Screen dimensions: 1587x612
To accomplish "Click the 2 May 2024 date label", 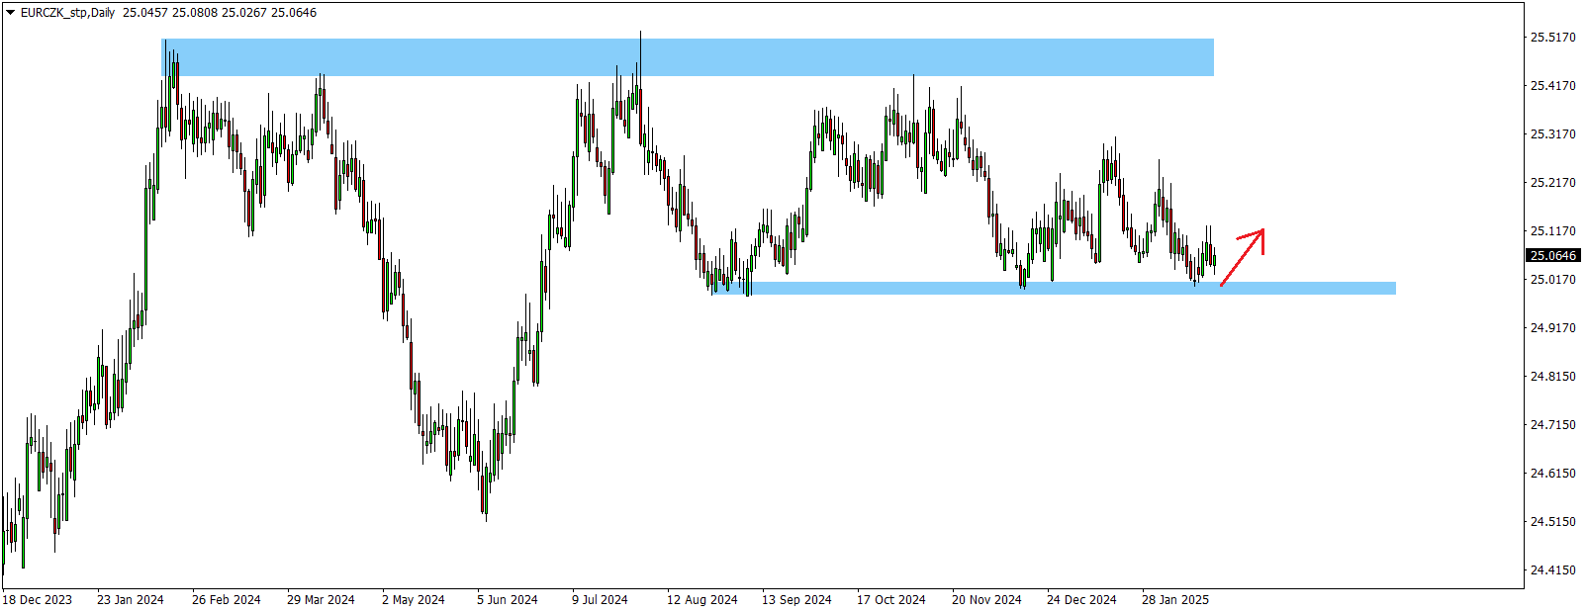I will [414, 600].
